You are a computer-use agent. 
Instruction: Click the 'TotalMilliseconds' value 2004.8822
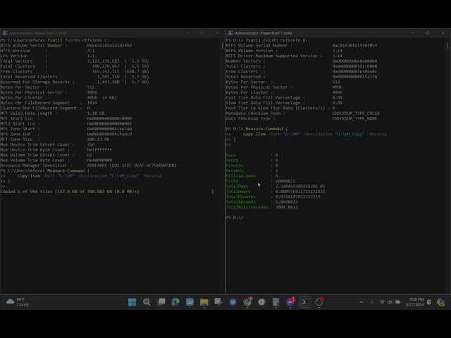tap(287, 207)
